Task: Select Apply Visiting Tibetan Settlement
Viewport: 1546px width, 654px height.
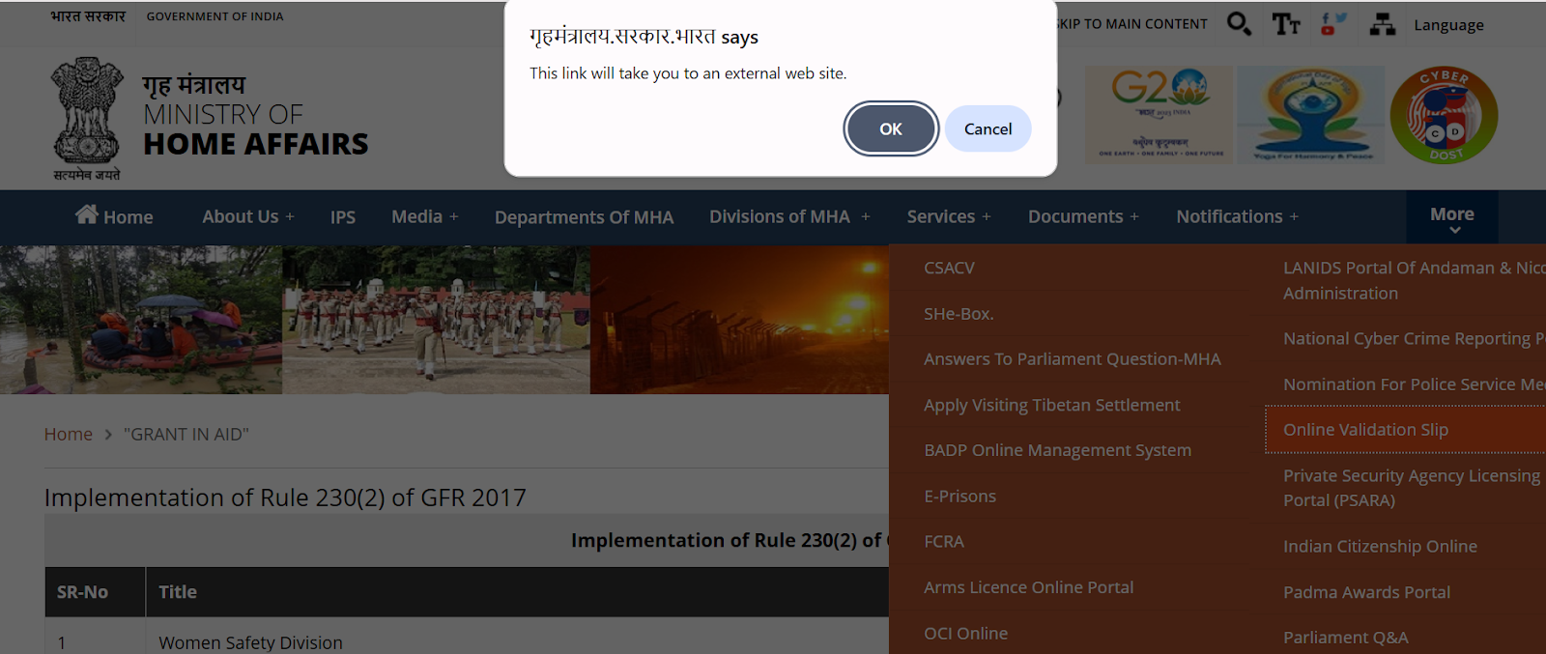Action: click(1052, 405)
